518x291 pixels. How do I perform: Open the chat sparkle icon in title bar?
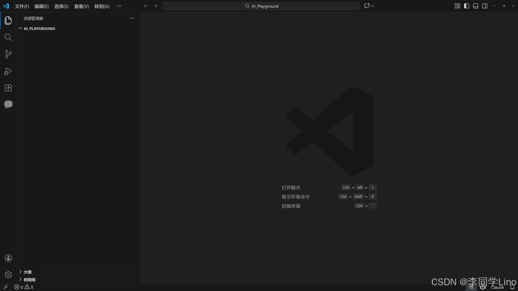(367, 6)
